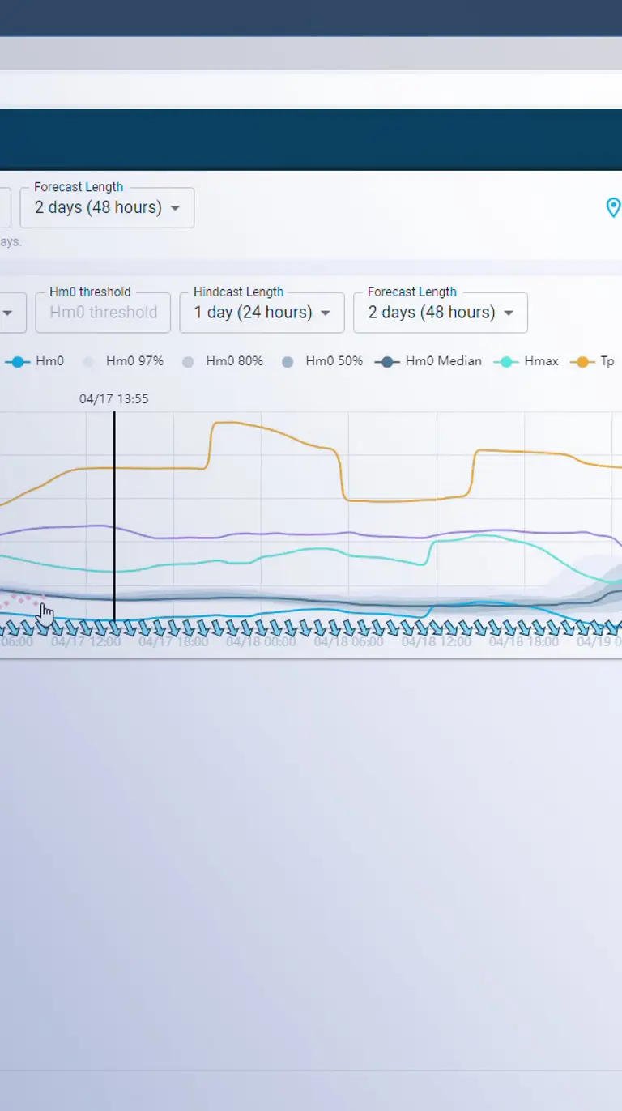Click the Hm0 Median legend line marker
622x1111 pixels.
click(387, 361)
